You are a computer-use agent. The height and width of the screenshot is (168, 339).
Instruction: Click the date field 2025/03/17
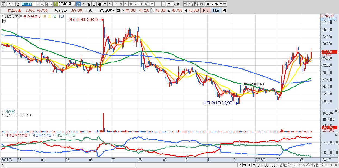pos(213,4)
